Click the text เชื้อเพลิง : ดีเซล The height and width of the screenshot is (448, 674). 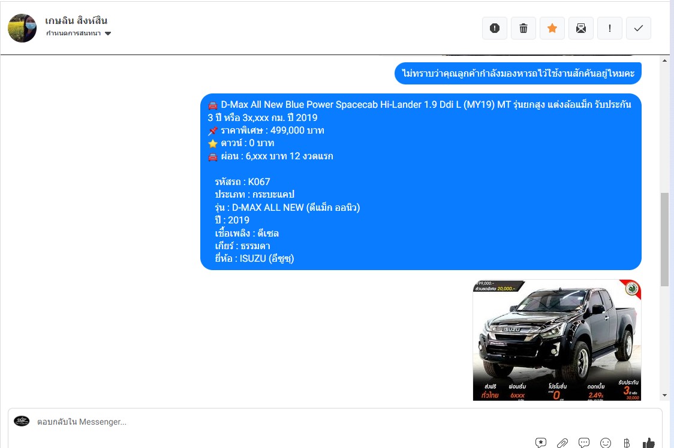[246, 233]
